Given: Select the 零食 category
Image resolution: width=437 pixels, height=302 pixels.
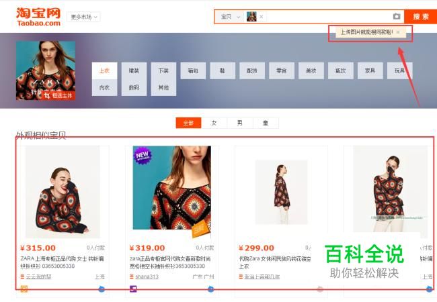Looking at the screenshot, I should pos(282,70).
